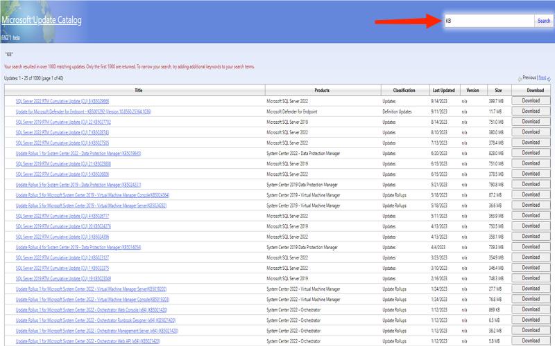
Task: Sort by the Last Updated column header
Action: 443,91
